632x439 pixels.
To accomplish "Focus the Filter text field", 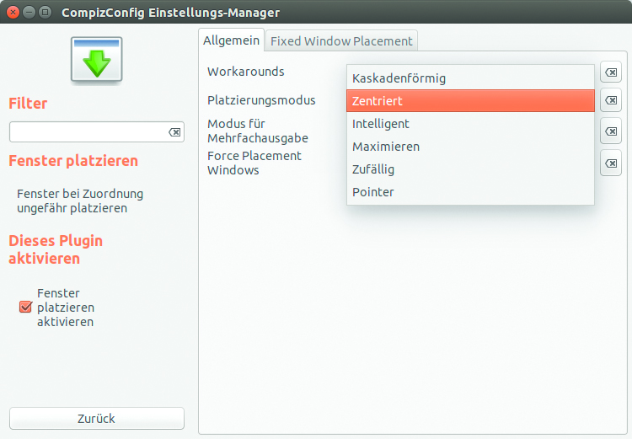I will click(87, 132).
